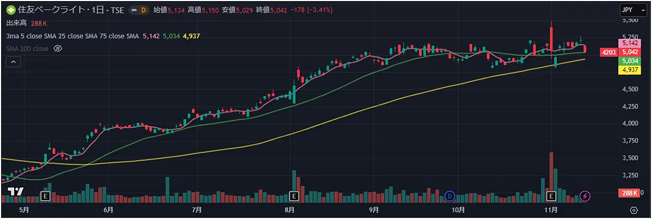Screen dimensions: 652x219
Task: Click the green Sumitomo Bakelite symbol logo
Action: 10,10
